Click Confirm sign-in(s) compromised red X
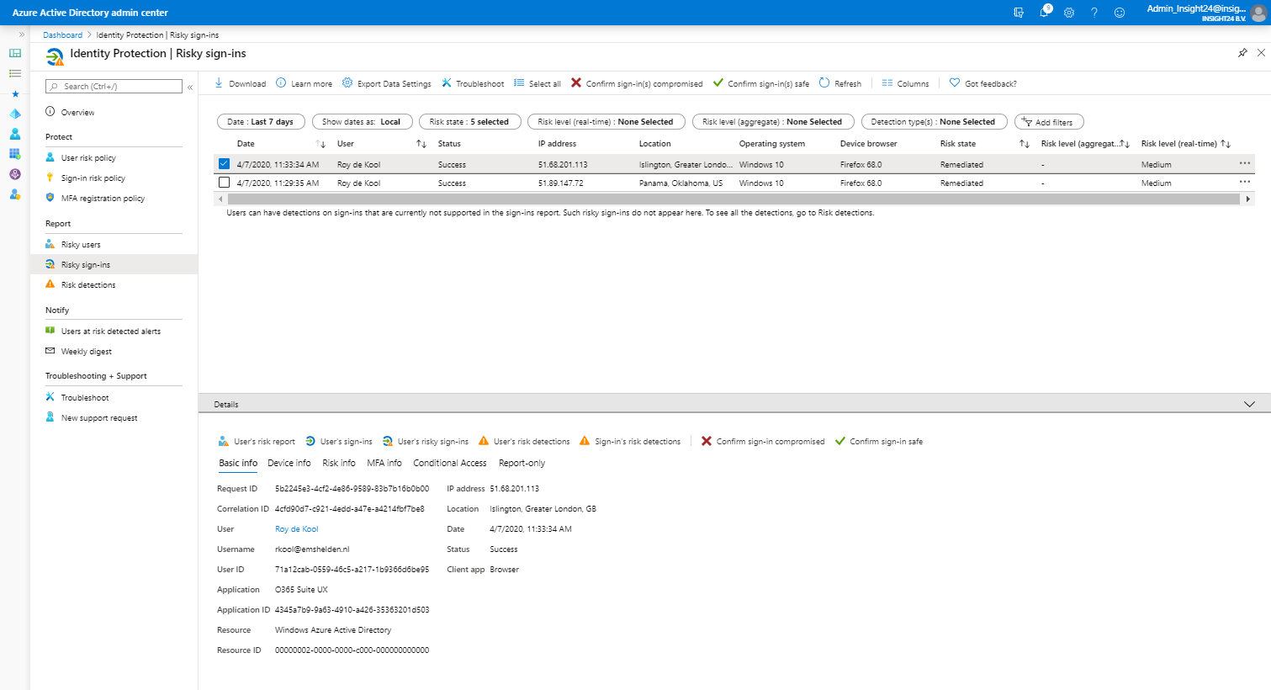 [576, 83]
